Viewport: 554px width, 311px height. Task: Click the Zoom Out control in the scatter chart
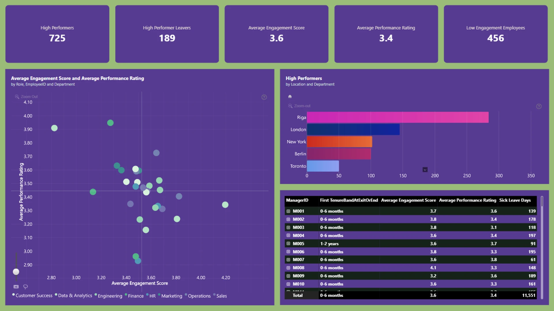click(26, 97)
